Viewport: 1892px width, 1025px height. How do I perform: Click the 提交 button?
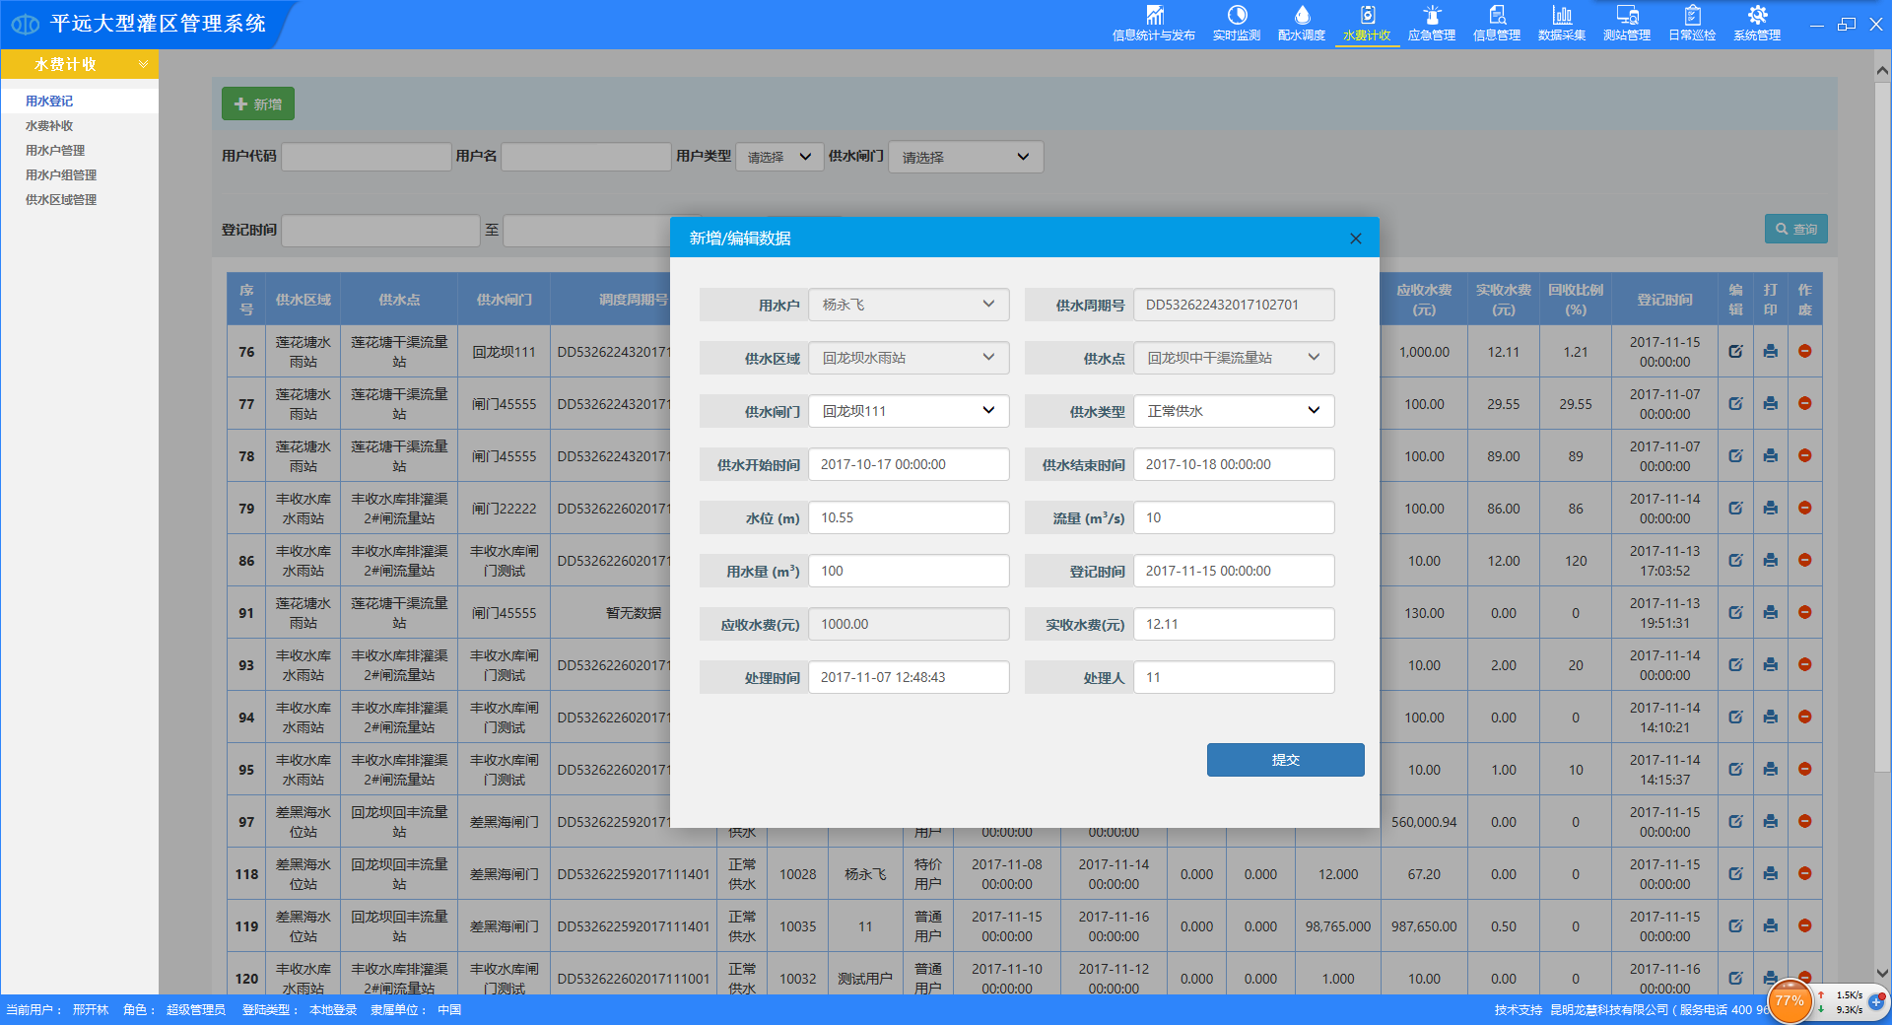[1285, 760]
